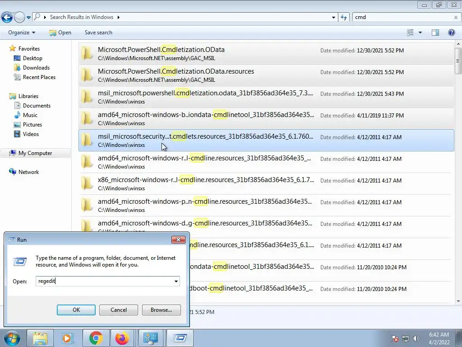Image resolution: width=462 pixels, height=347 pixels.
Task: Click Open in the toolbar
Action: (x=60, y=33)
